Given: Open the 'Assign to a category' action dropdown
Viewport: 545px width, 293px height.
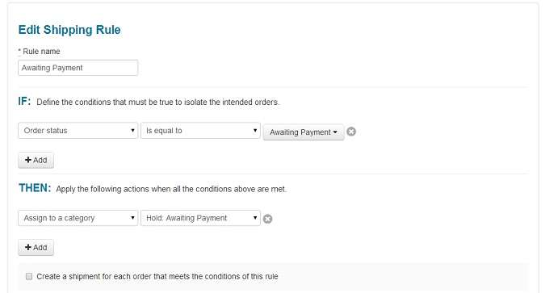Looking at the screenshot, I should [x=78, y=218].
